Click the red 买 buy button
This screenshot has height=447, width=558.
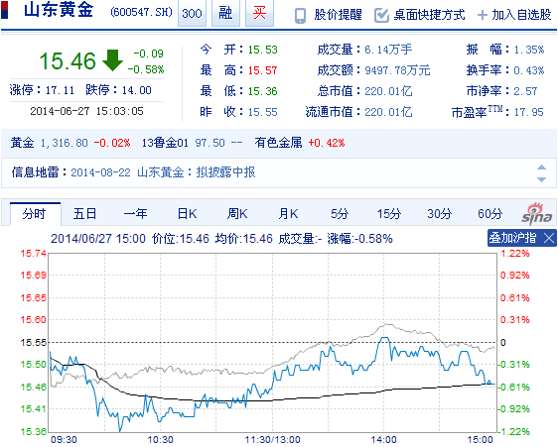coord(259,13)
